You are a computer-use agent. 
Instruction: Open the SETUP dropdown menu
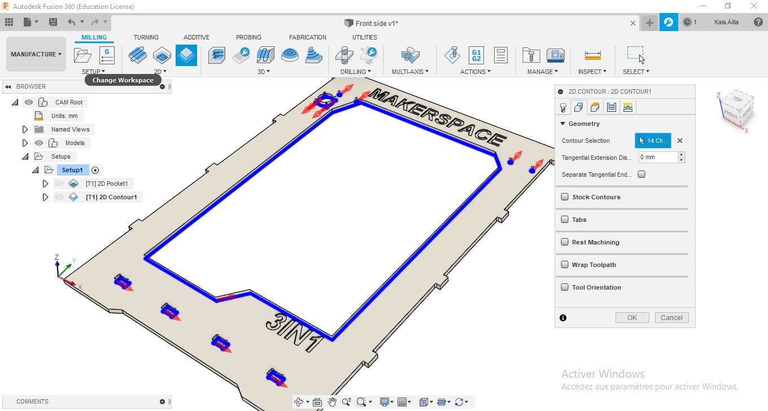tap(93, 72)
